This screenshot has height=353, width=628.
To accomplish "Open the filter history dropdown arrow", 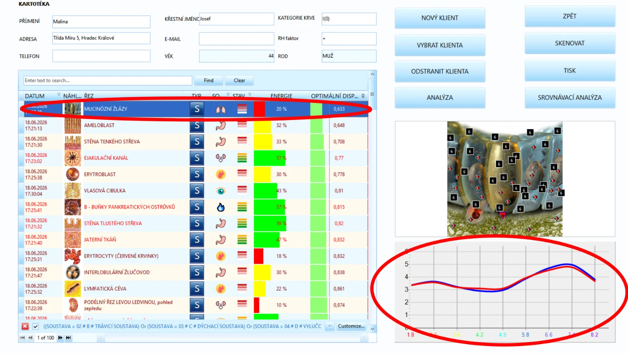I will 330,326.
